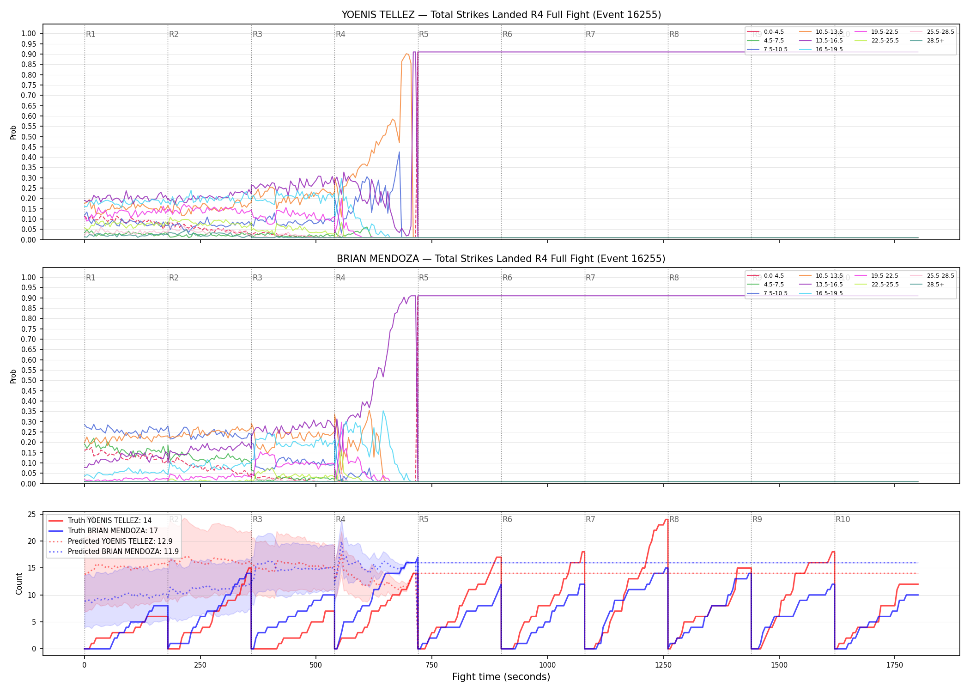Viewport: 970px width, 693px height.
Task: Click R5 round marker in Tellez chart
Action: click(424, 34)
